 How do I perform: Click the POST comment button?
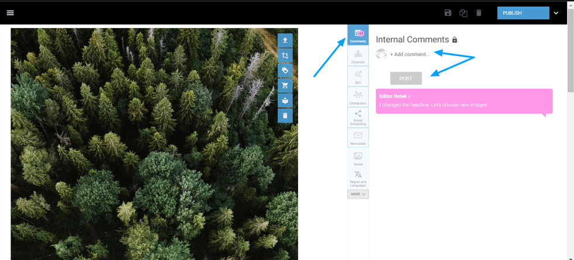pyautogui.click(x=406, y=78)
